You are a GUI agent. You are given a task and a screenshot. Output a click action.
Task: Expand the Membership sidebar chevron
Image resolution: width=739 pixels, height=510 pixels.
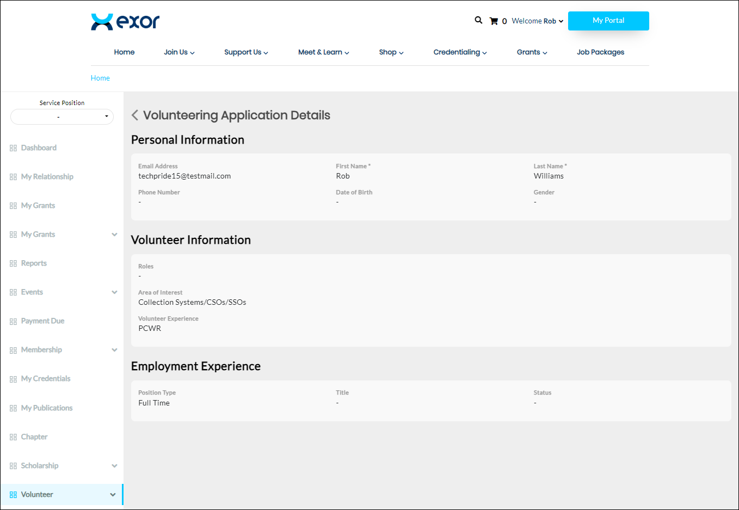coord(114,350)
